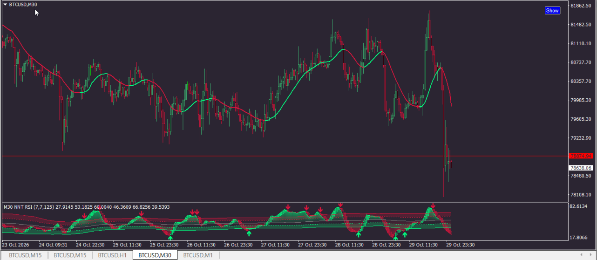The height and width of the screenshot is (260, 597).
Task: Click the current price label 78638.06
Action: pyautogui.click(x=581, y=168)
